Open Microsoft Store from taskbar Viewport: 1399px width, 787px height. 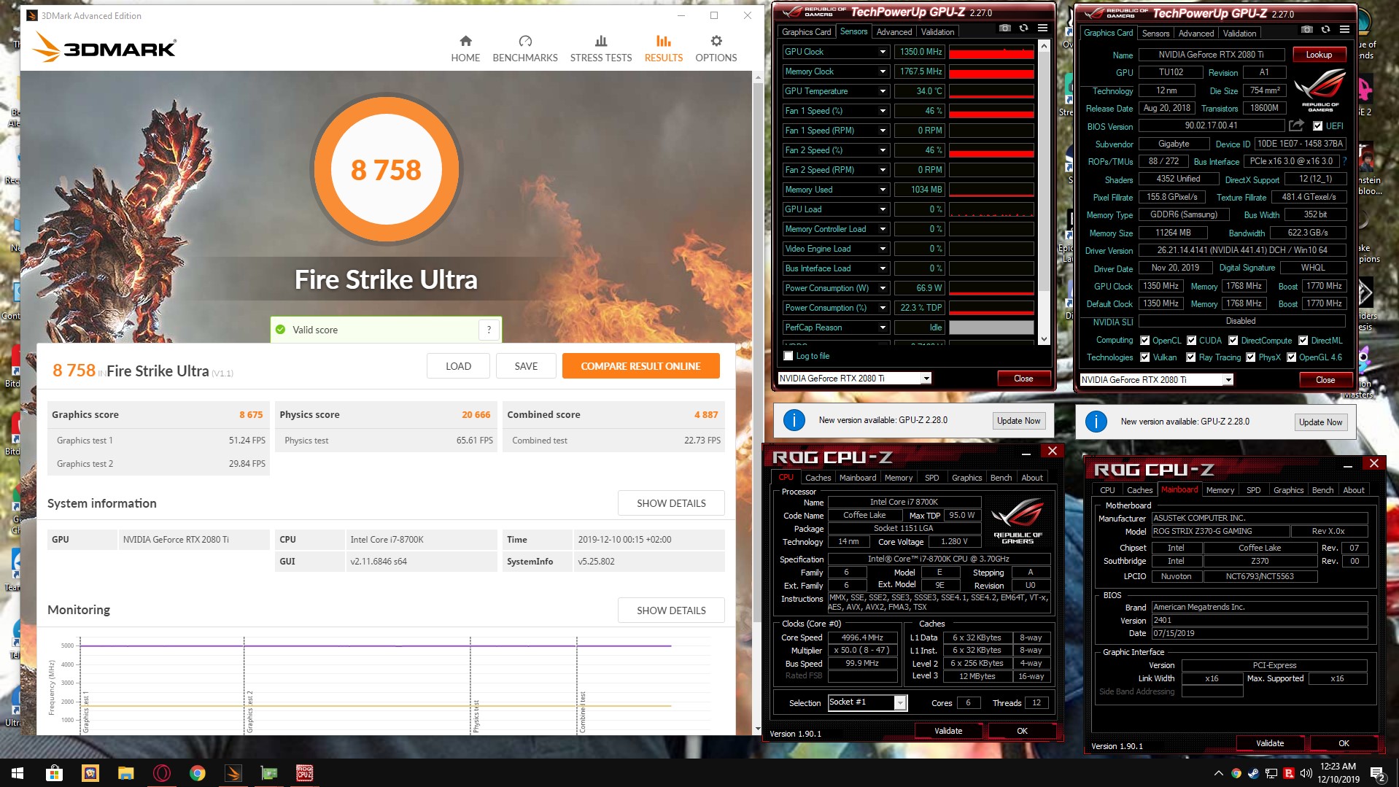(x=54, y=773)
